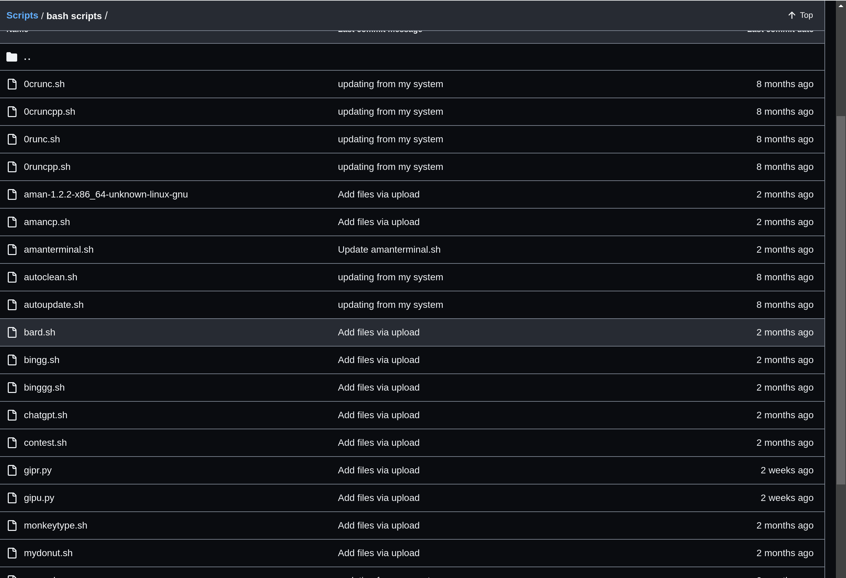846x578 pixels.
Task: Open aman-1.2.2-x86_64-unknown-linux-gnu file
Action: click(105, 194)
